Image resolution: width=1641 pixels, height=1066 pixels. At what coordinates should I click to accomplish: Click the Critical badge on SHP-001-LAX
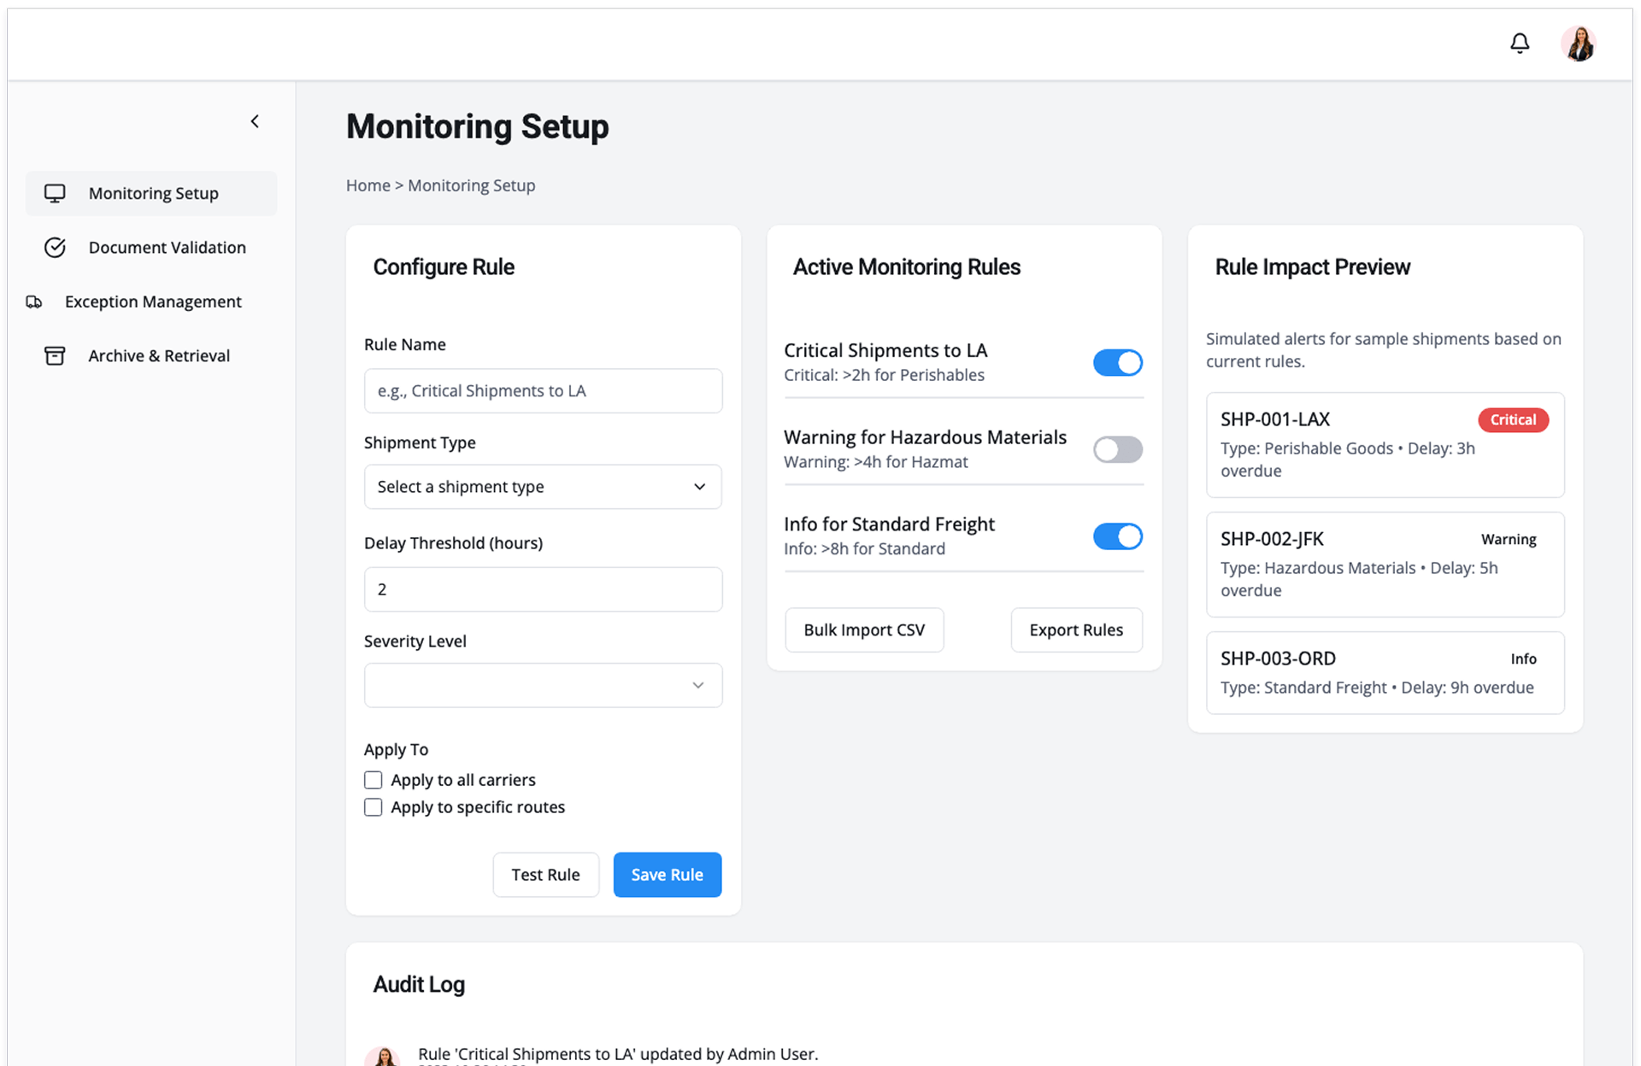point(1513,419)
